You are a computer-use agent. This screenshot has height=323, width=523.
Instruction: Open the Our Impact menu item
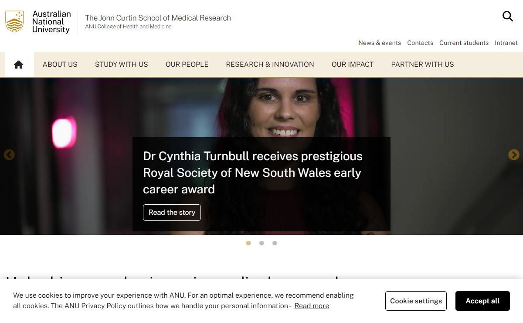(x=352, y=65)
